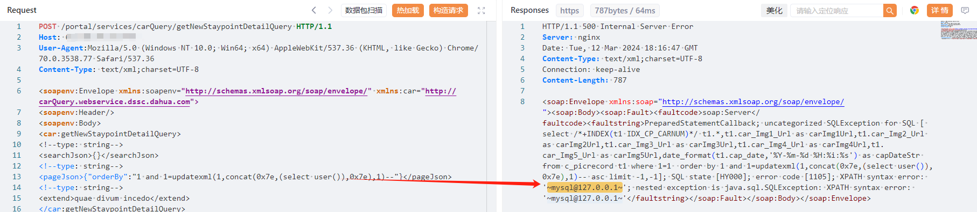Image resolution: width=977 pixels, height=212 pixels.
Task: Click response line number 8
Action: click(522, 101)
